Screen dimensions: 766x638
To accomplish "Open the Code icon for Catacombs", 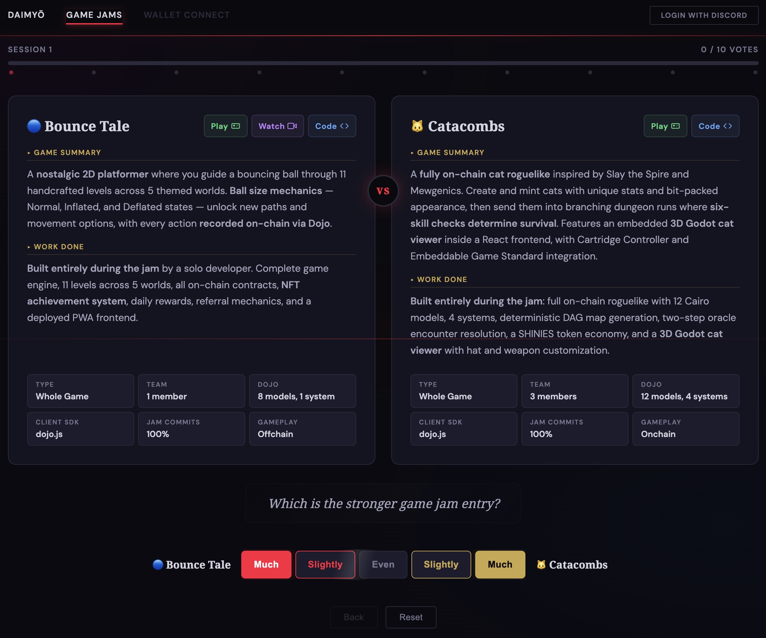I will 728,126.
